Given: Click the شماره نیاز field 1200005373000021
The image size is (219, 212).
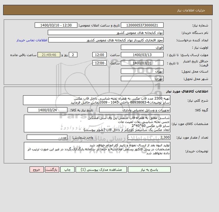Looking at the screenshot, I should point(142,25).
